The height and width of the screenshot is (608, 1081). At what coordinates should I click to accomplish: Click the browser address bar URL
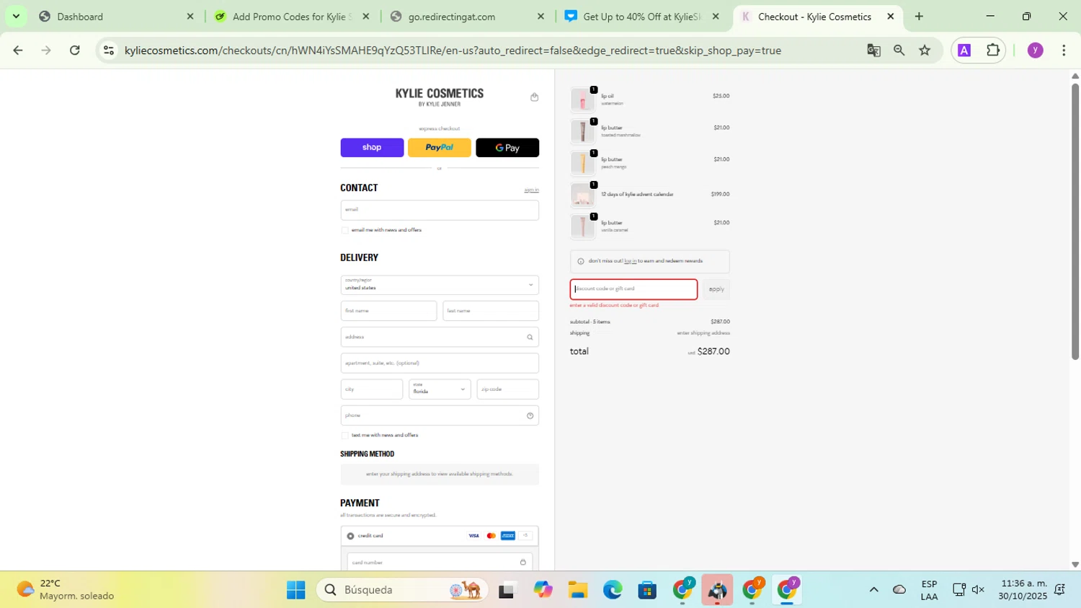pos(453,50)
